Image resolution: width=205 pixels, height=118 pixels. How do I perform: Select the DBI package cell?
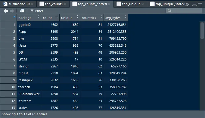[x=29, y=52]
